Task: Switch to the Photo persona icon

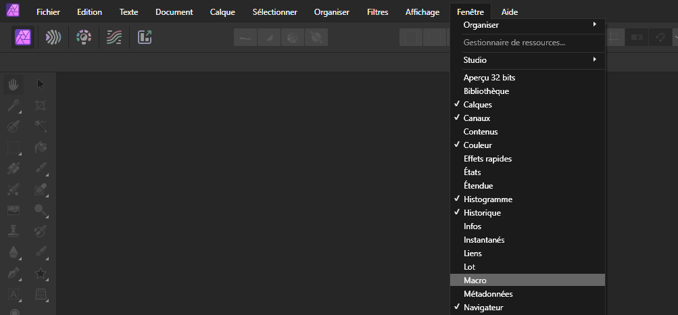Action: coord(23,37)
